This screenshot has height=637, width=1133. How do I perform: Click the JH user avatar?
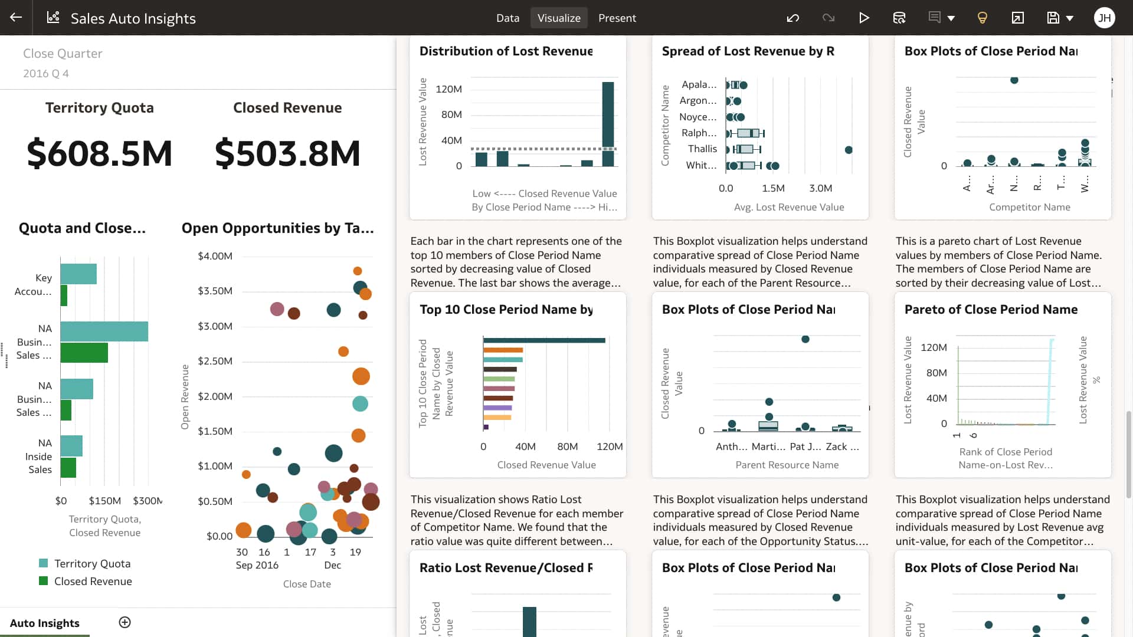(x=1104, y=18)
